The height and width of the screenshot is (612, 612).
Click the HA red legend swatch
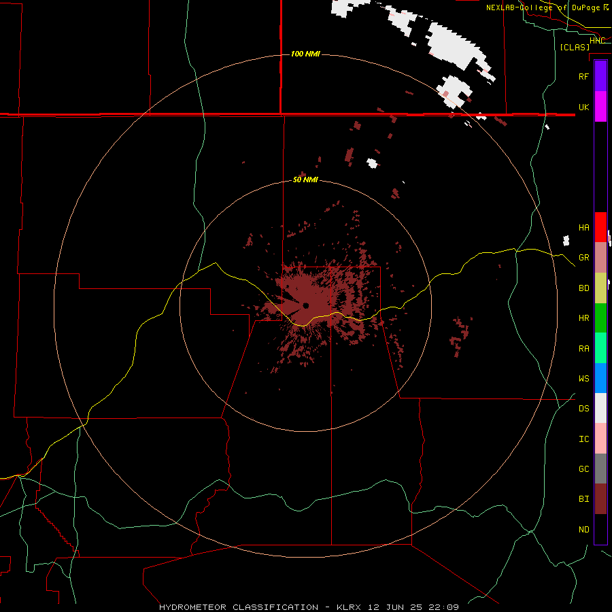click(600, 227)
